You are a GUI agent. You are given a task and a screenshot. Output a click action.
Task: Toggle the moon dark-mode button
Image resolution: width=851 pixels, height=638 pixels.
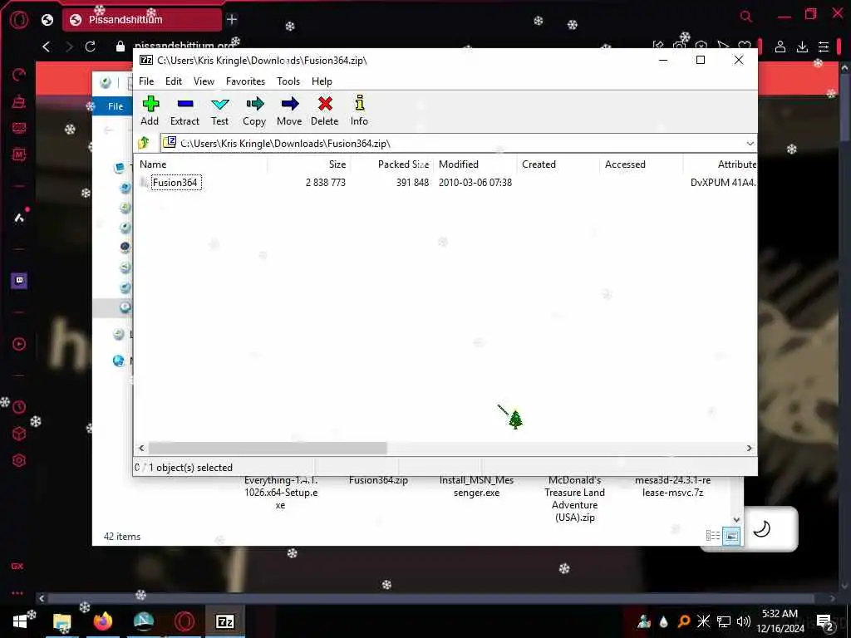(762, 528)
